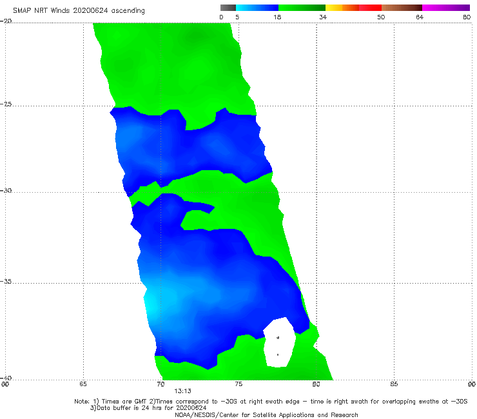Click the latitude label "-40"
This screenshot has width=477, height=419.
pos(6,378)
